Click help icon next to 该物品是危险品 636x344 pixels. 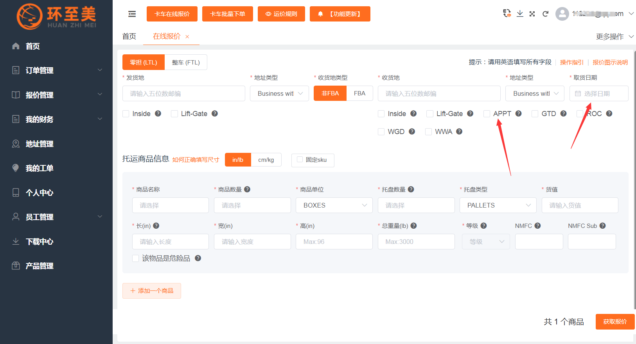(198, 258)
